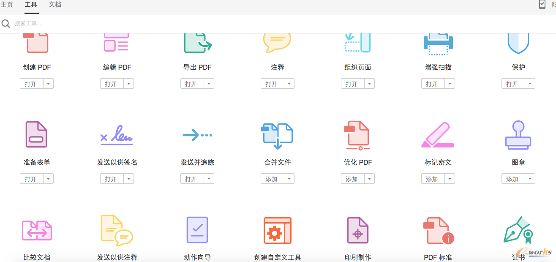
Task: Switch to the 文档 tab
Action: pos(55,5)
